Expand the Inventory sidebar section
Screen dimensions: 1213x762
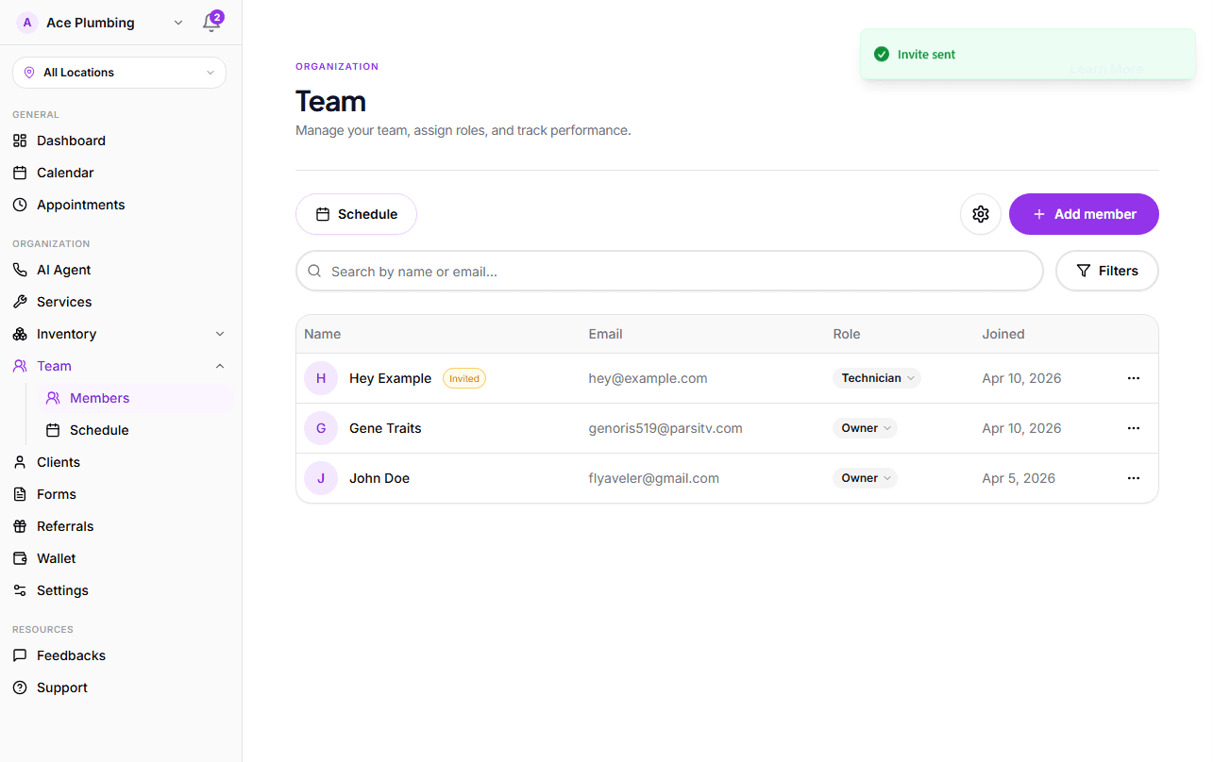coord(219,334)
